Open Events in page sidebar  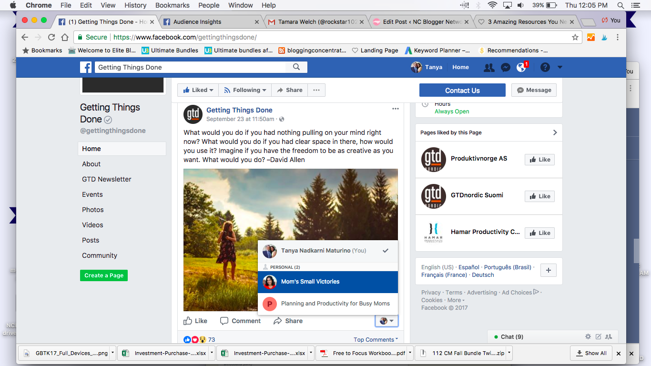[92, 194]
